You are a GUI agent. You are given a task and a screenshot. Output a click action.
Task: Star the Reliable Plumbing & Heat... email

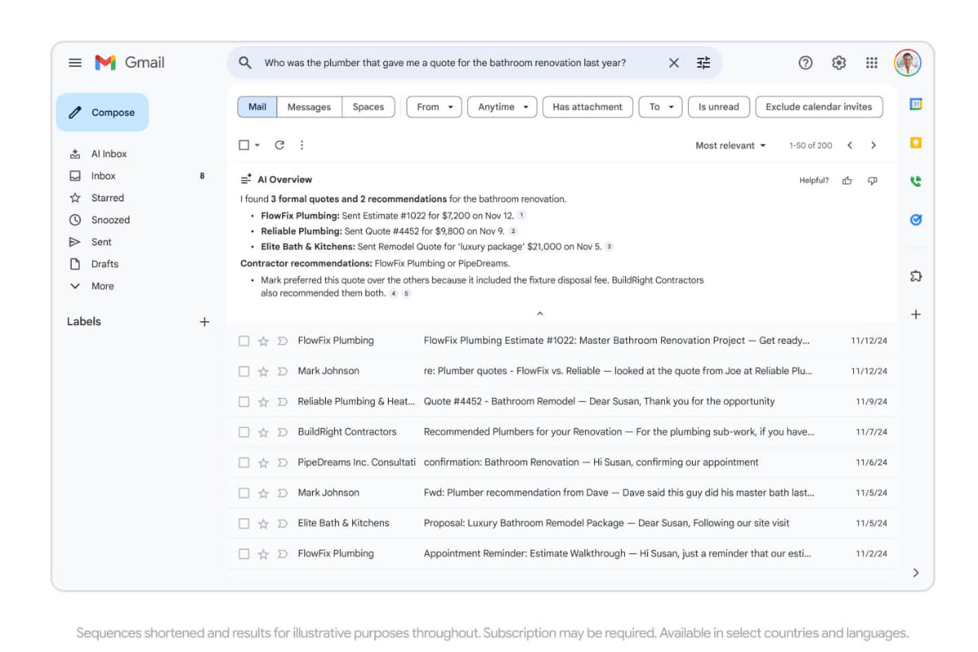pyautogui.click(x=263, y=402)
